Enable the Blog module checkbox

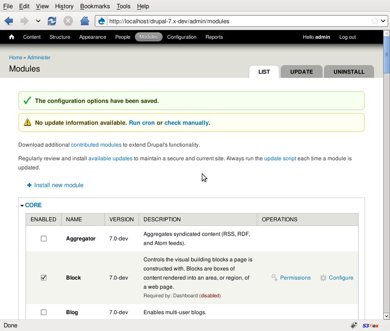[44, 312]
